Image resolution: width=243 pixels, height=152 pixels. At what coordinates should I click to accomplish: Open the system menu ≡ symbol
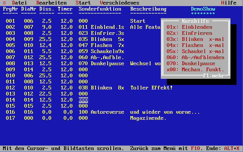click(5, 3)
